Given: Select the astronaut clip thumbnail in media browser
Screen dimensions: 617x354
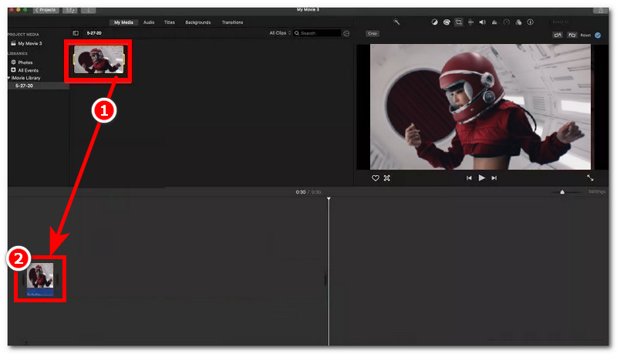Looking at the screenshot, I should (99, 60).
